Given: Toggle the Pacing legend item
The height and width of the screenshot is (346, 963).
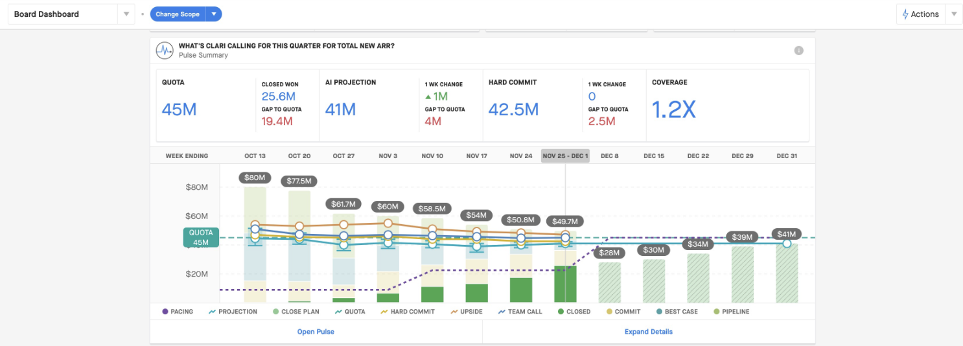Looking at the screenshot, I should click(x=178, y=312).
